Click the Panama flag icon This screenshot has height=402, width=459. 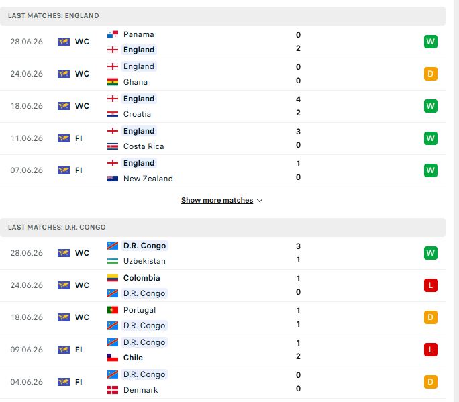(x=113, y=34)
